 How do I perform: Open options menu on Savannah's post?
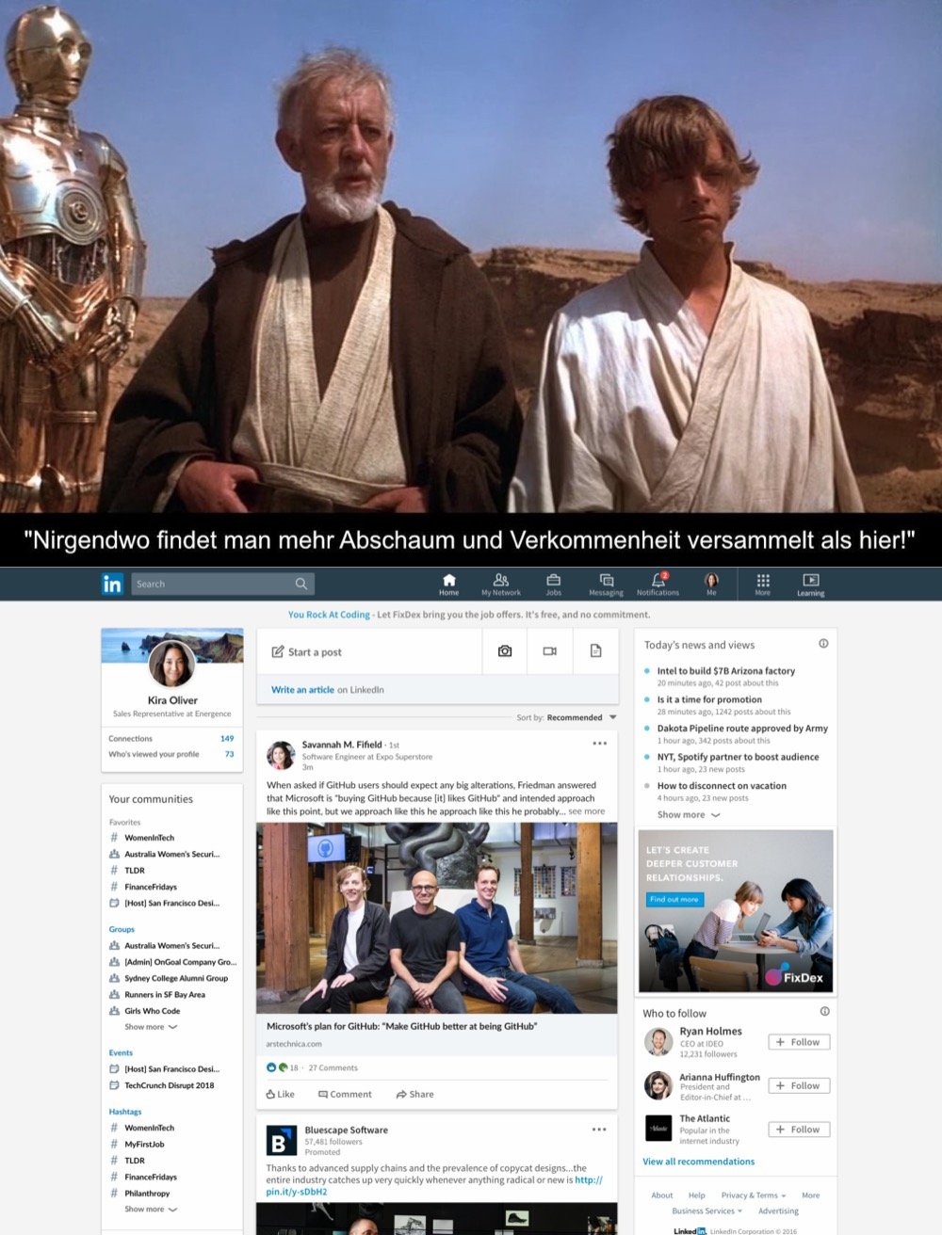599,744
